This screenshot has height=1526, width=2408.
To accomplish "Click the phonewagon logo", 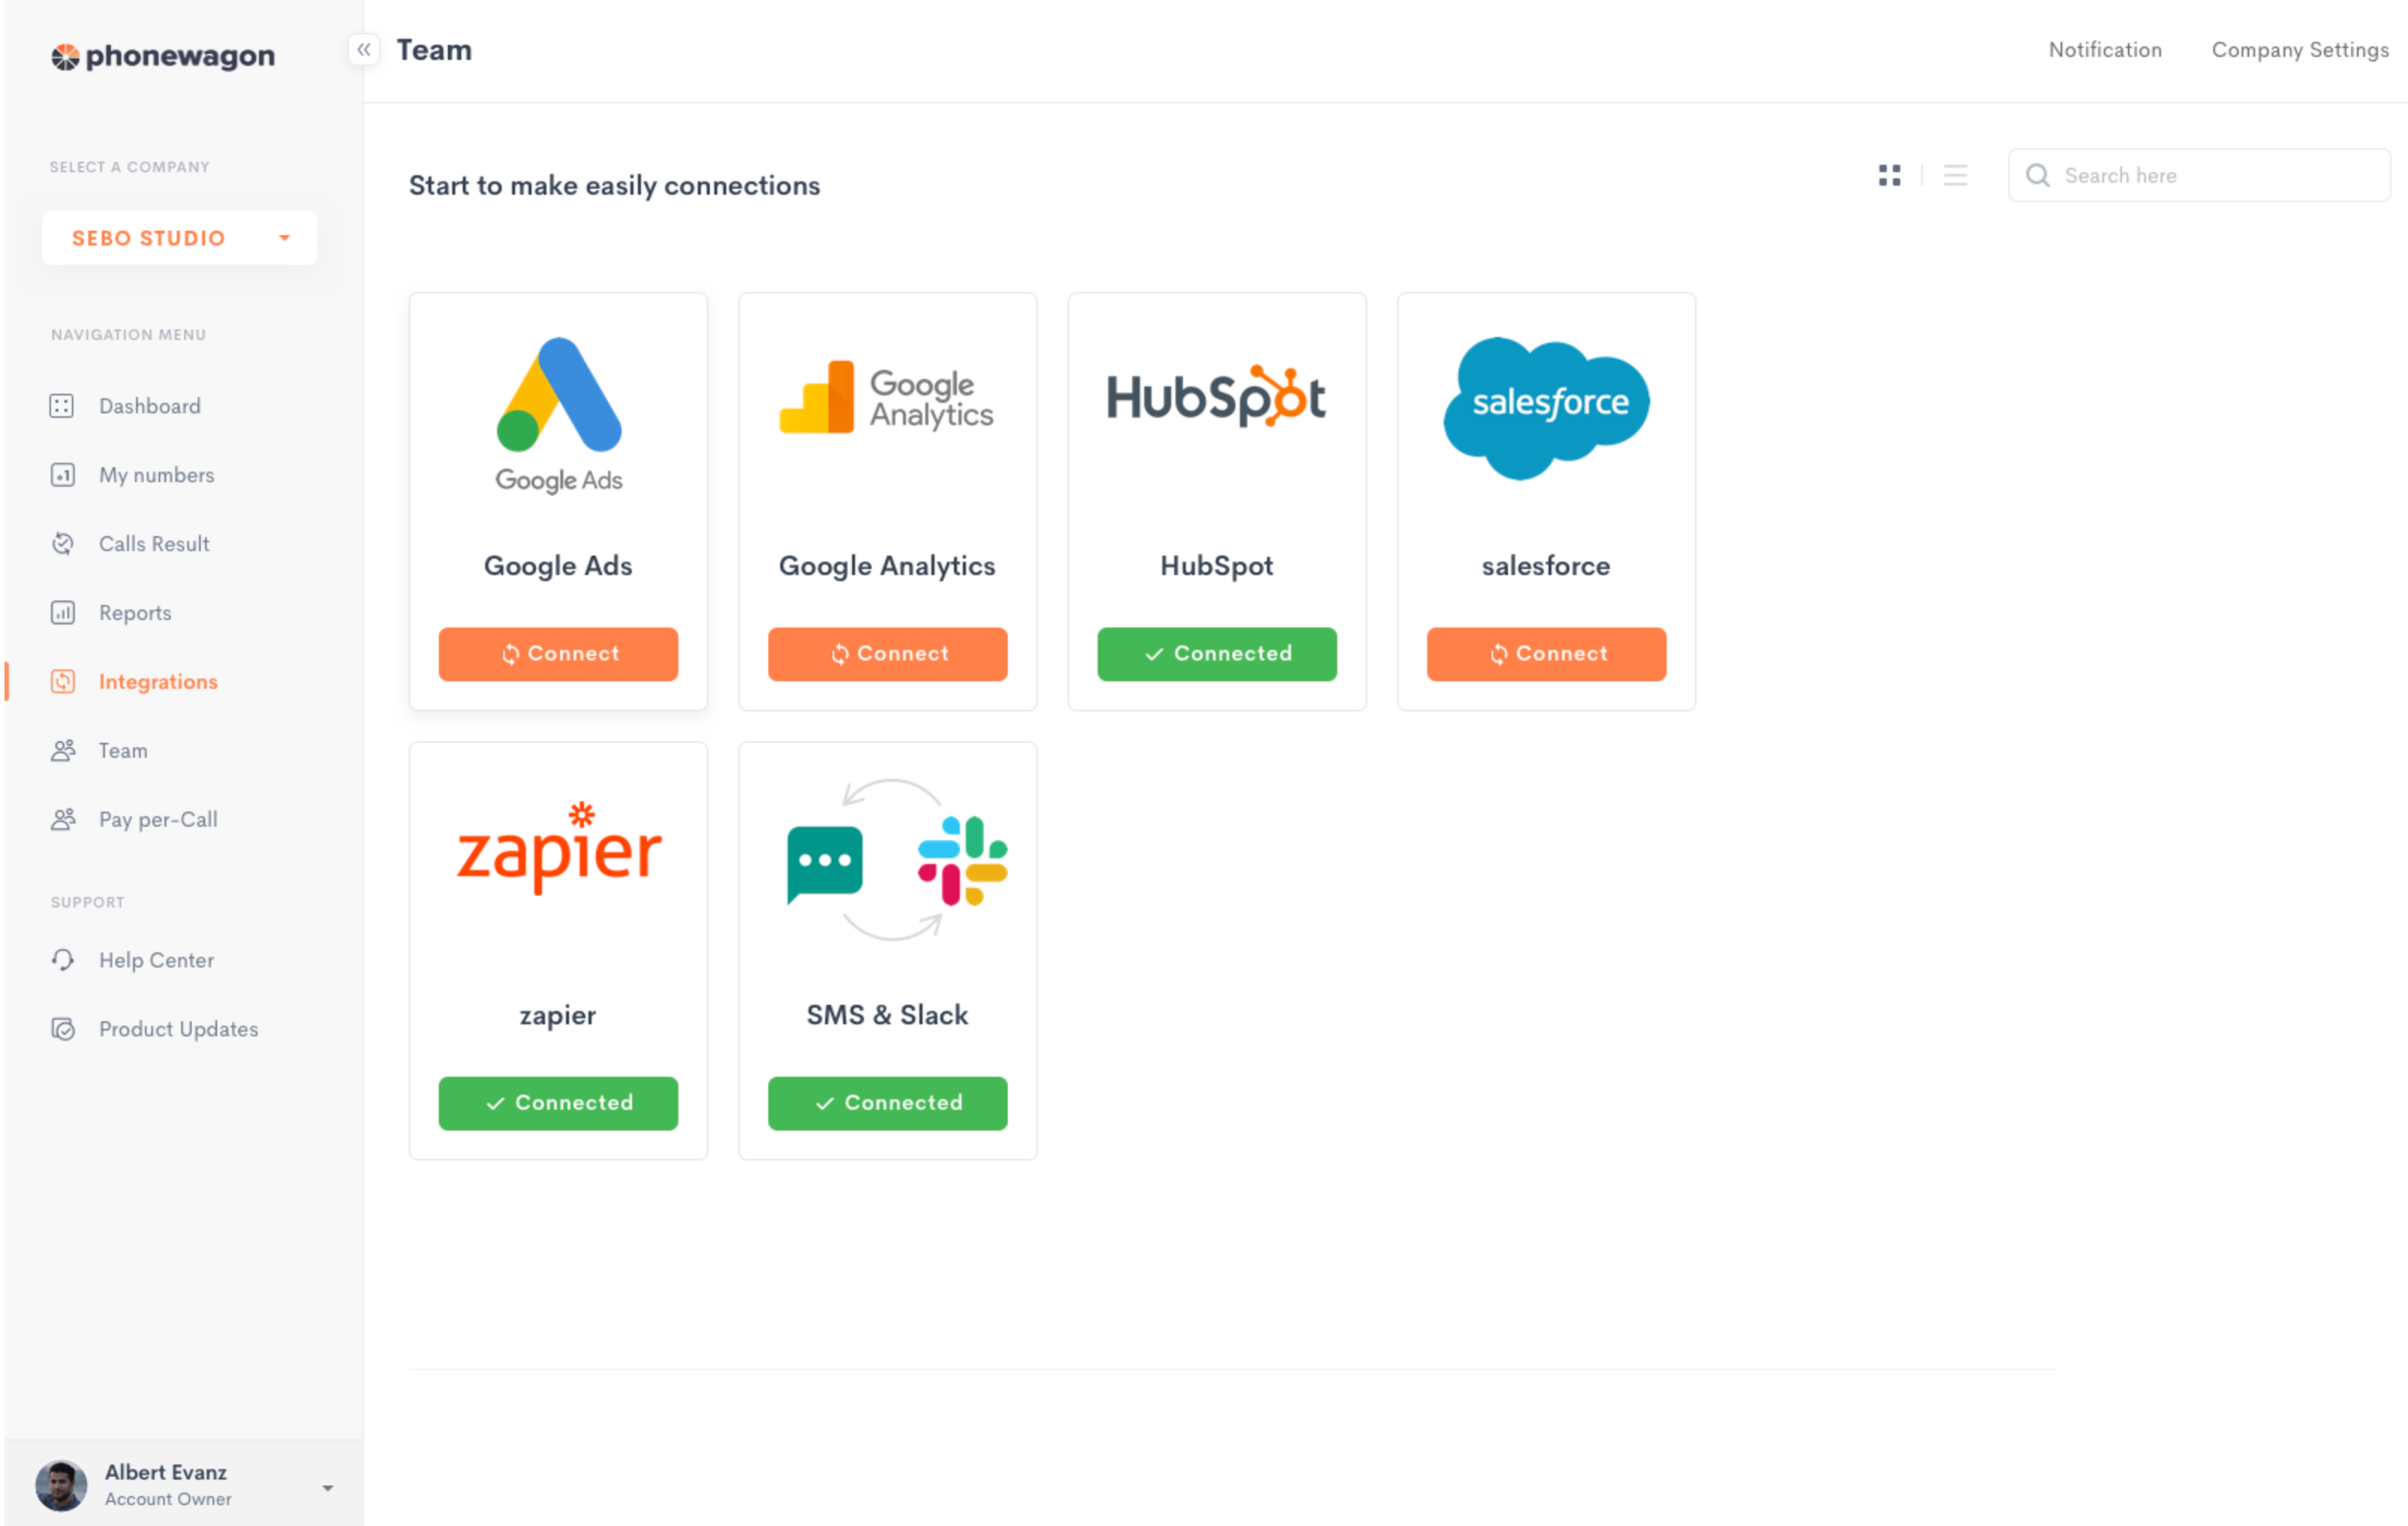I will (x=163, y=57).
